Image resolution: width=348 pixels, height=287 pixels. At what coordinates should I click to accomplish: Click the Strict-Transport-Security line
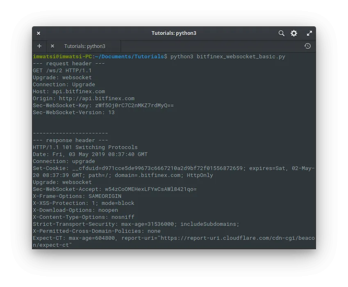(x=136, y=224)
